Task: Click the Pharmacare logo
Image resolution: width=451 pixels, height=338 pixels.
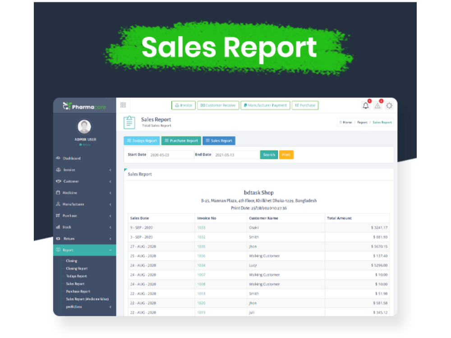Action: (x=84, y=107)
